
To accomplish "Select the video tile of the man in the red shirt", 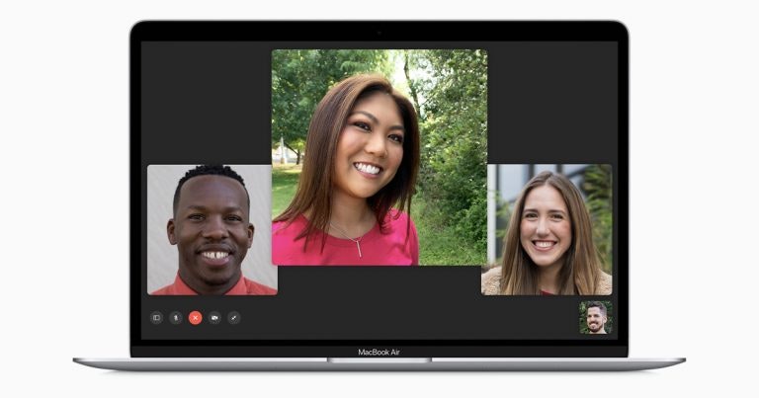I will click(212, 230).
